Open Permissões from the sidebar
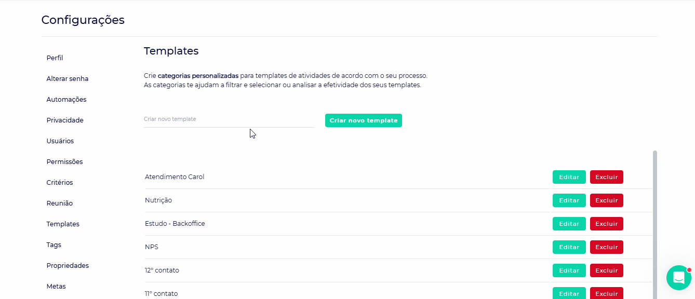This screenshot has width=695, height=299. pyautogui.click(x=64, y=162)
